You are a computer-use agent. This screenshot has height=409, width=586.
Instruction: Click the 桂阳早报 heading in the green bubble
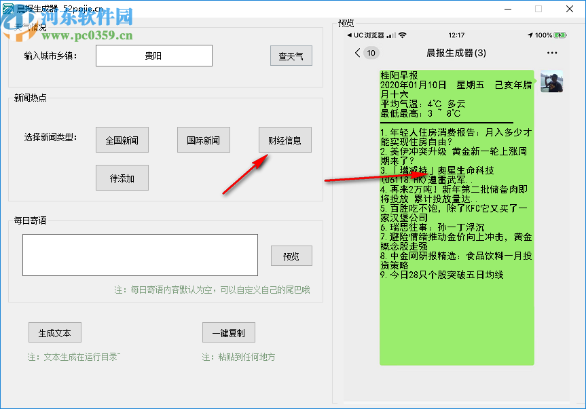399,75
